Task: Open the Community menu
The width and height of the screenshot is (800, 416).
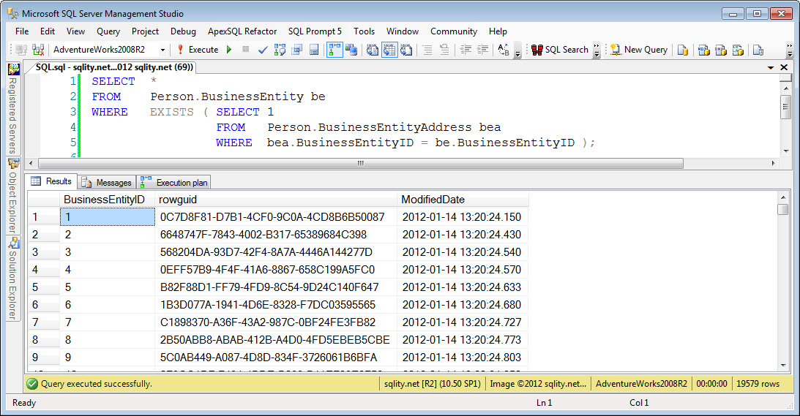Action: (454, 31)
